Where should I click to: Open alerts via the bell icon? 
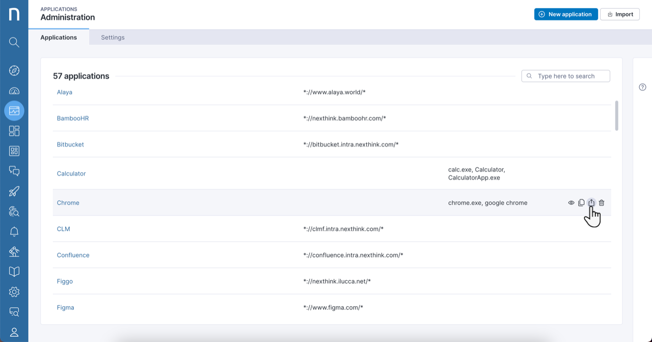[x=14, y=232]
